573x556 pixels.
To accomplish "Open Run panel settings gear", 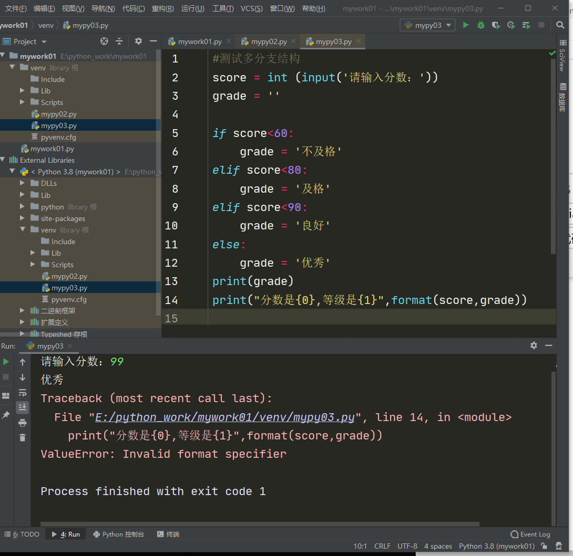I will (534, 345).
